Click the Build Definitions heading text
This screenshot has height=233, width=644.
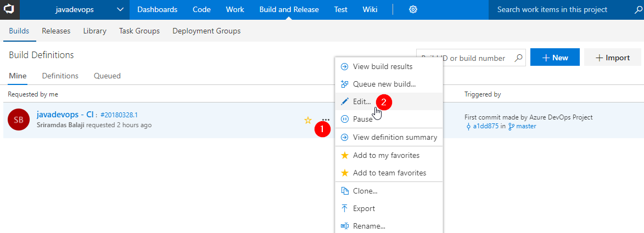coord(41,55)
